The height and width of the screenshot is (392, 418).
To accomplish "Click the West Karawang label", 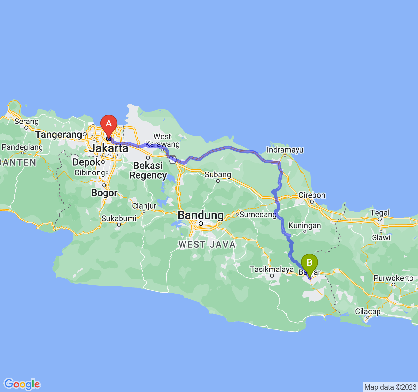I will click(162, 140).
